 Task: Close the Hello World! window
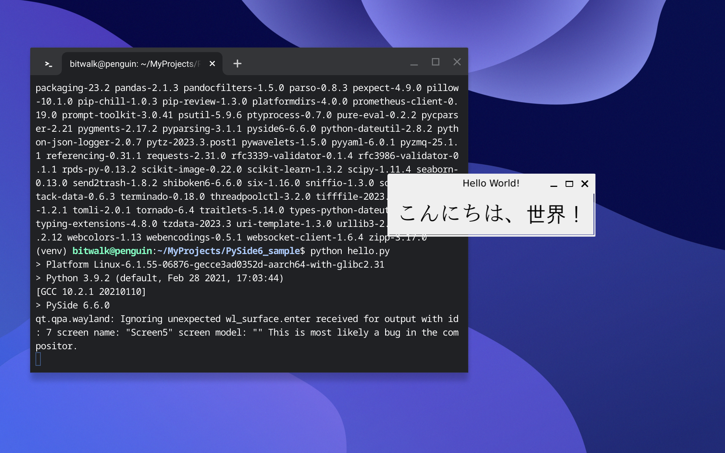tap(585, 184)
